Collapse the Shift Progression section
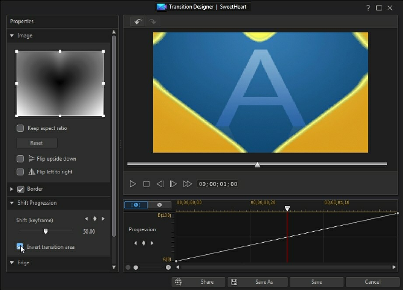Image resolution: width=403 pixels, height=290 pixels. coord(12,203)
